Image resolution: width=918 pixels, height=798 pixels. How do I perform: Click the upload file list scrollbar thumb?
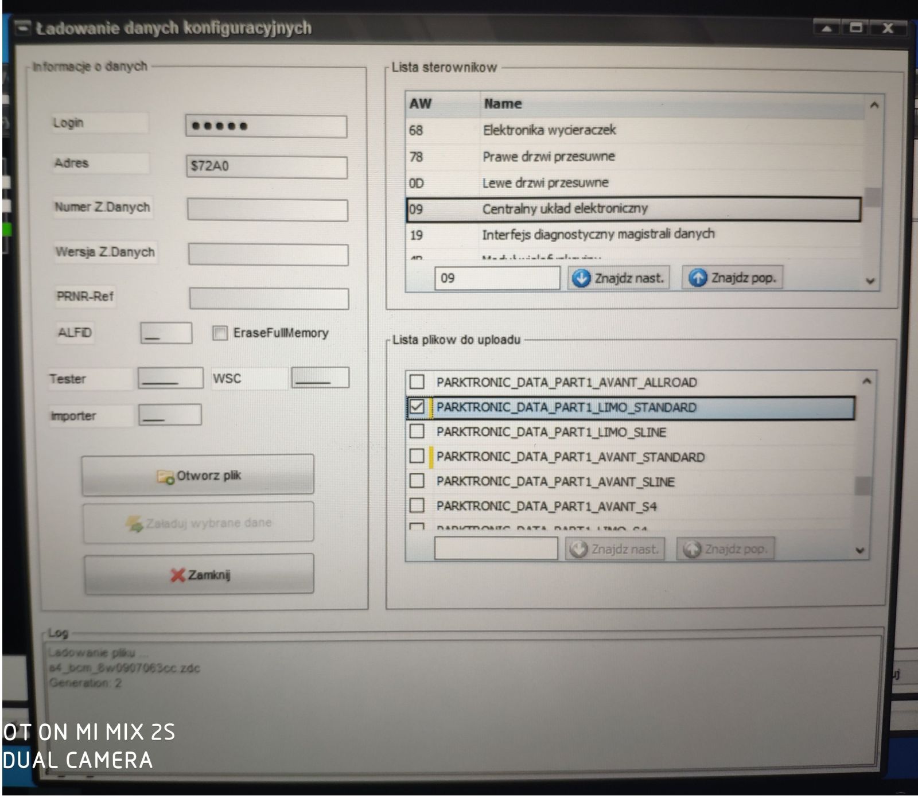863,485
